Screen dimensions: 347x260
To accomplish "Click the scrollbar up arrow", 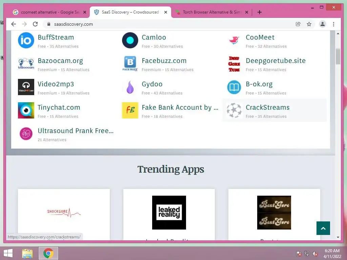I will [338, 34].
